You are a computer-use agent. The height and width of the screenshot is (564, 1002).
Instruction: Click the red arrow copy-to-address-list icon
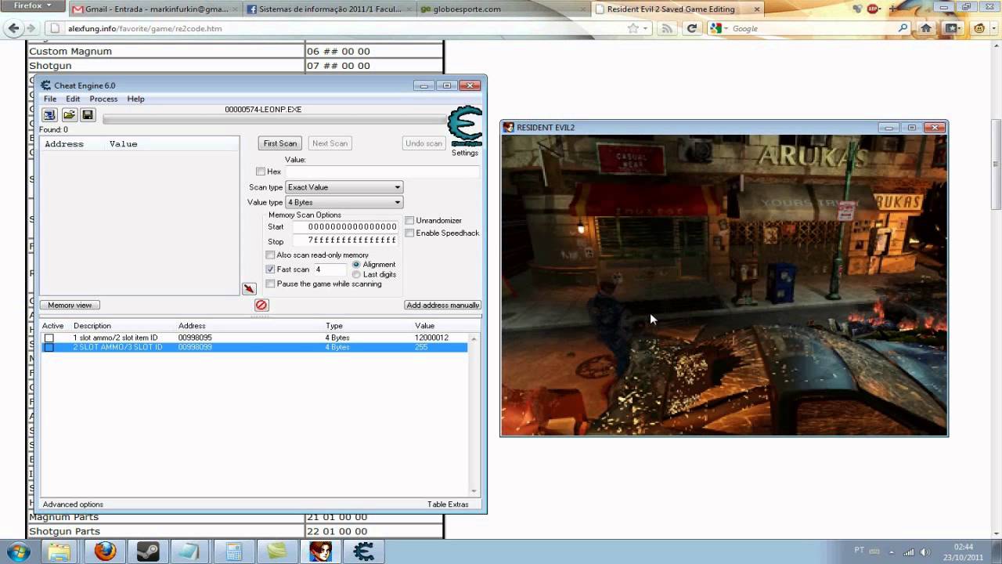click(x=249, y=289)
